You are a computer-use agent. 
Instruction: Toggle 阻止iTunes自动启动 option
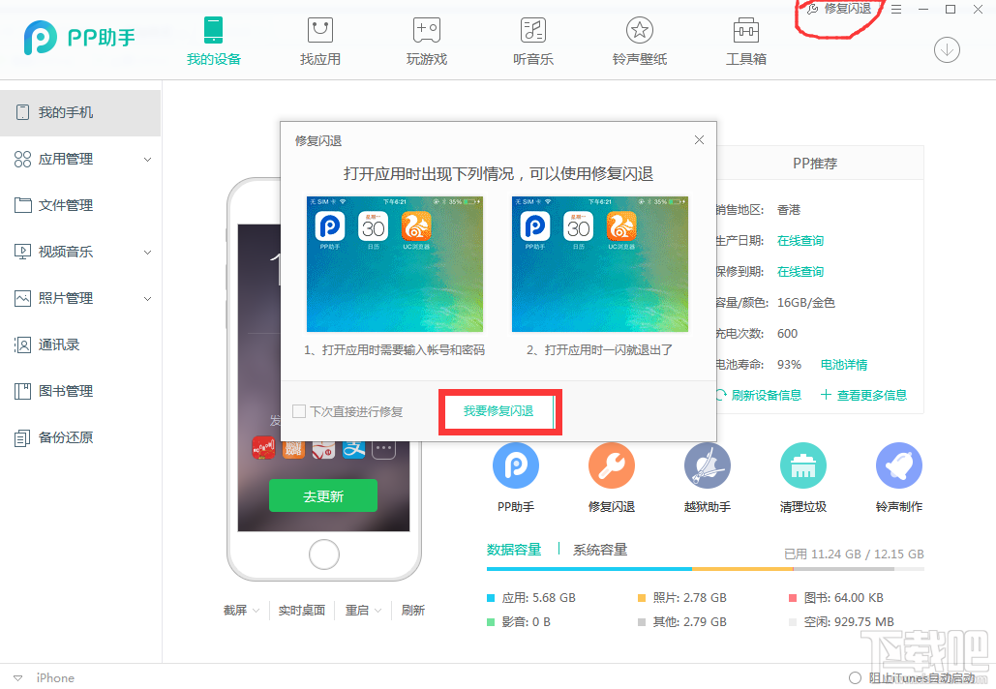[x=856, y=677]
